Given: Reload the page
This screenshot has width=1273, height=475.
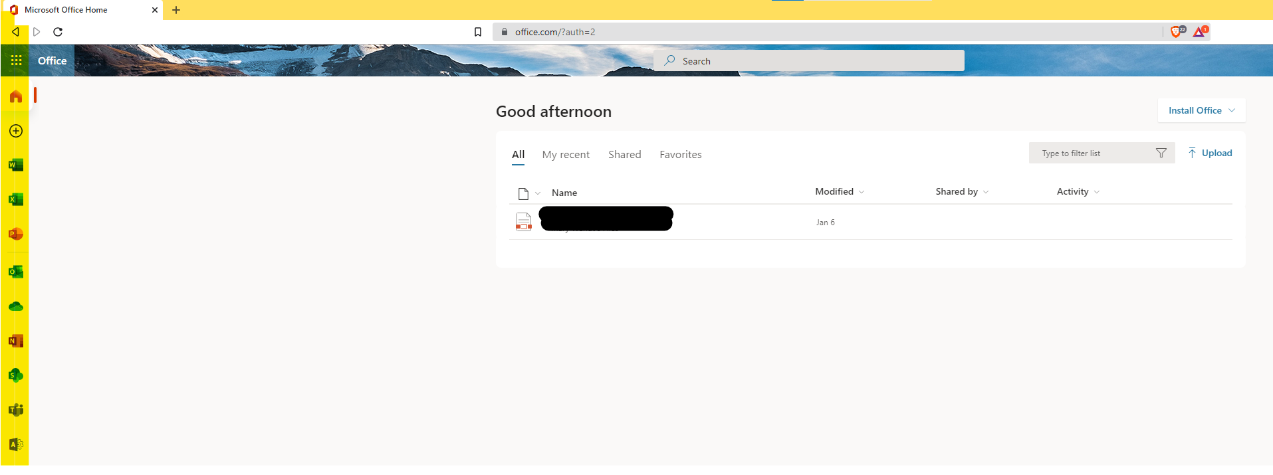Looking at the screenshot, I should [x=58, y=32].
